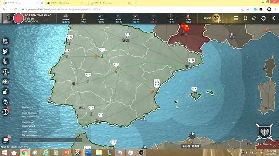Collapse the top bar with left chevron
This screenshot has width=279, height=156.
(274, 18)
